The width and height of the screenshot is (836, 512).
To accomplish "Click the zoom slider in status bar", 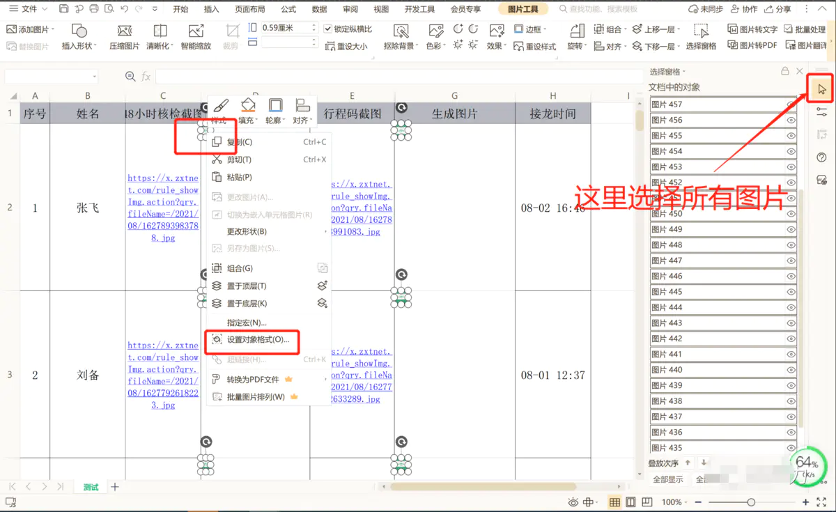I will [x=751, y=502].
